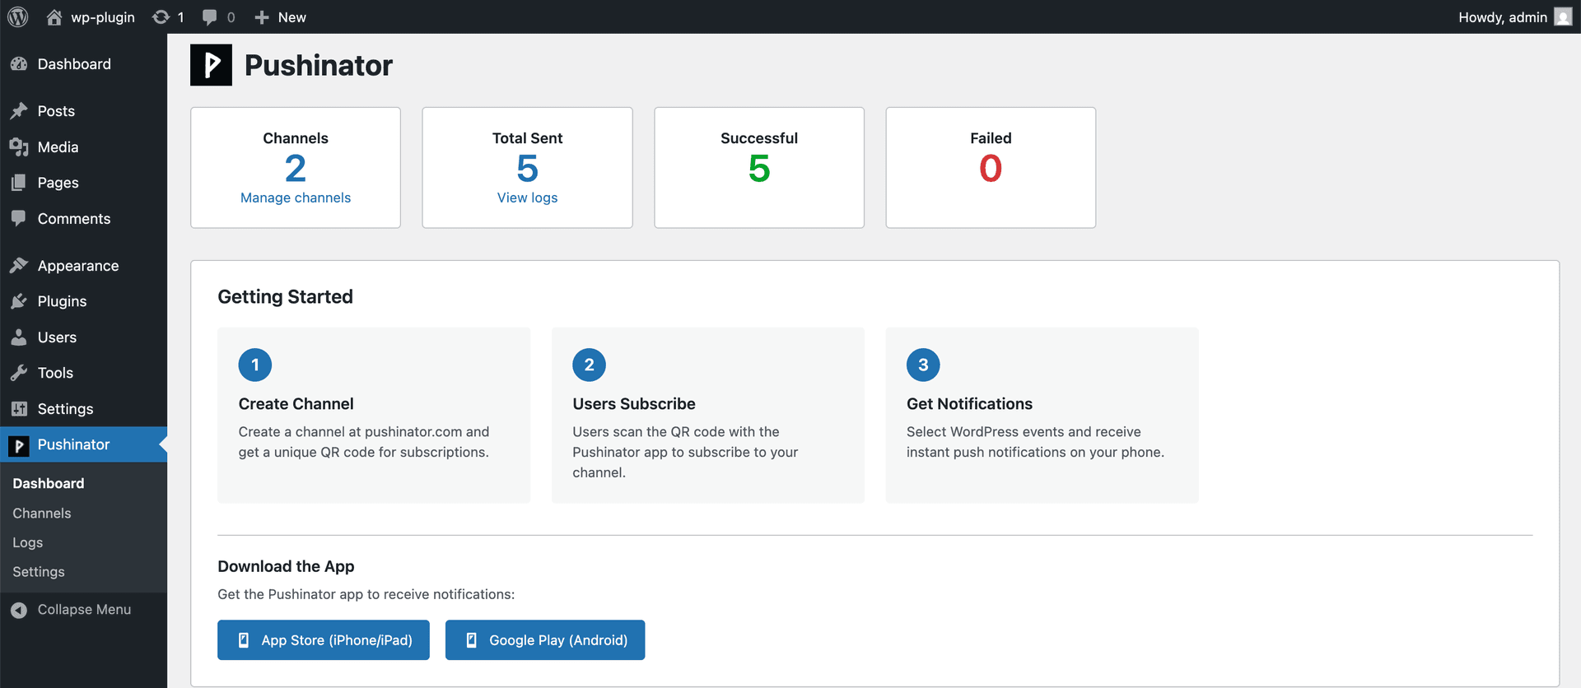The image size is (1581, 688).
Task: Click the Successful card label
Action: click(759, 138)
